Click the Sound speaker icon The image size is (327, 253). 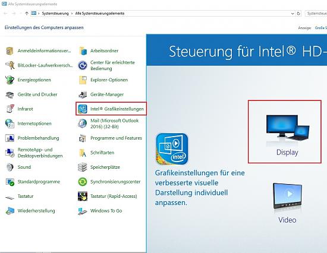10,167
